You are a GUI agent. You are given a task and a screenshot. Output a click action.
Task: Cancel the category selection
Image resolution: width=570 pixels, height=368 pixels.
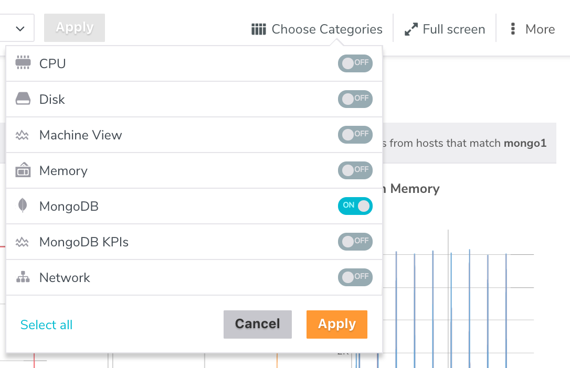click(257, 324)
